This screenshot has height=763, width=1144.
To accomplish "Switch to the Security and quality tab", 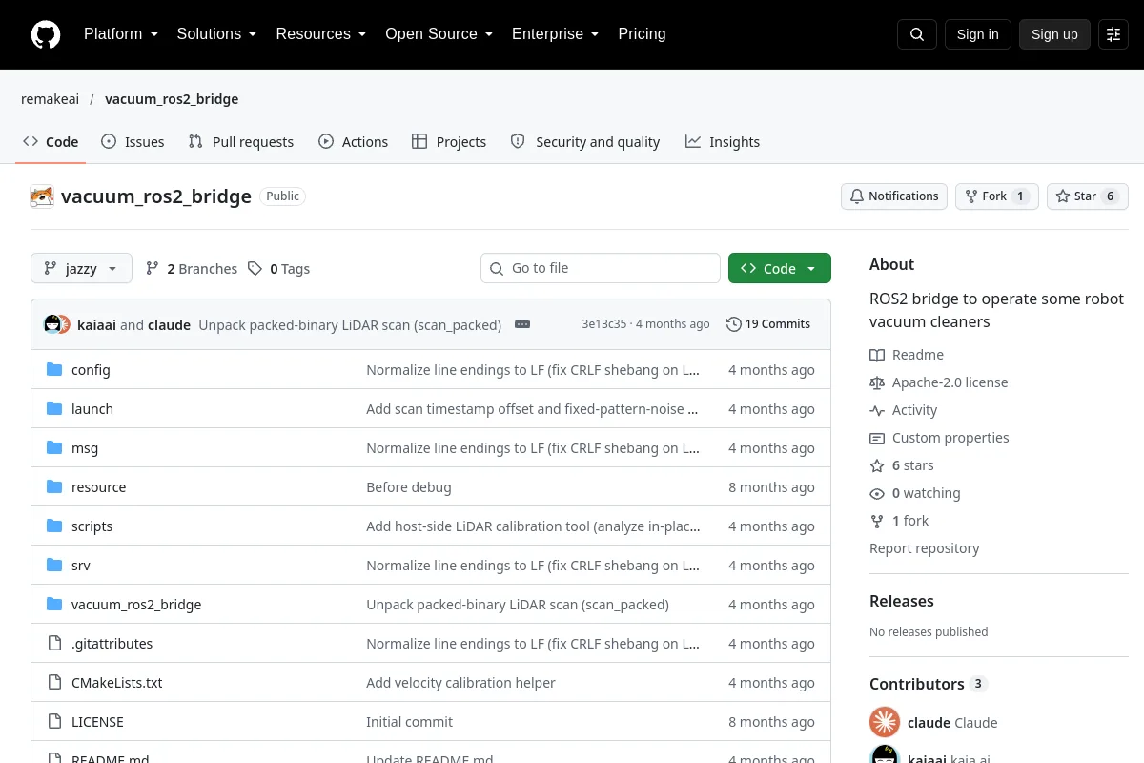I will (x=585, y=142).
